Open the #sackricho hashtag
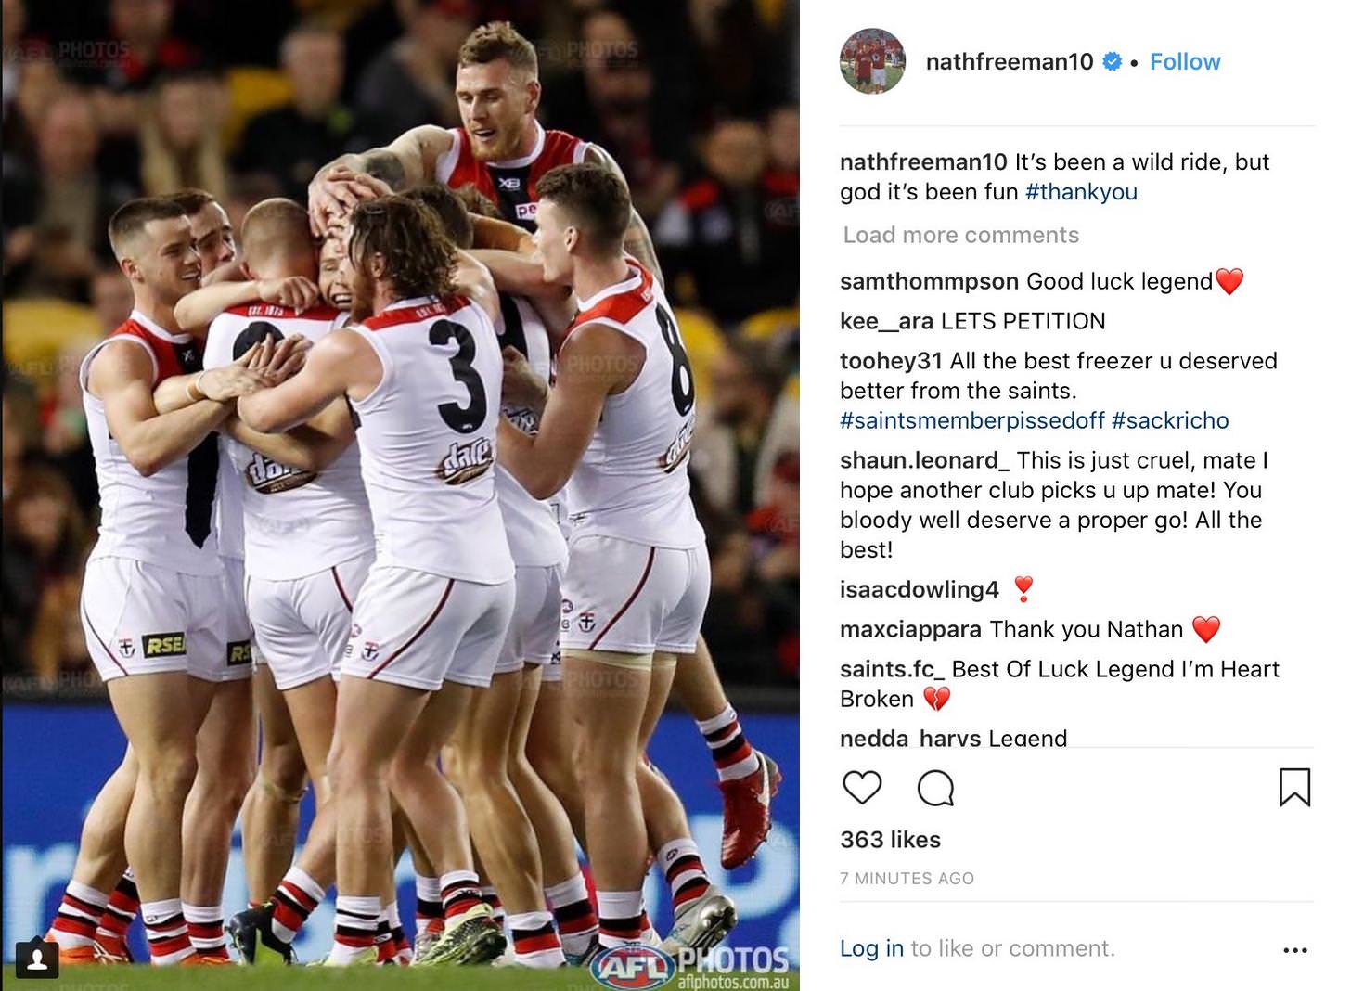The height and width of the screenshot is (991, 1351). coord(1170,420)
